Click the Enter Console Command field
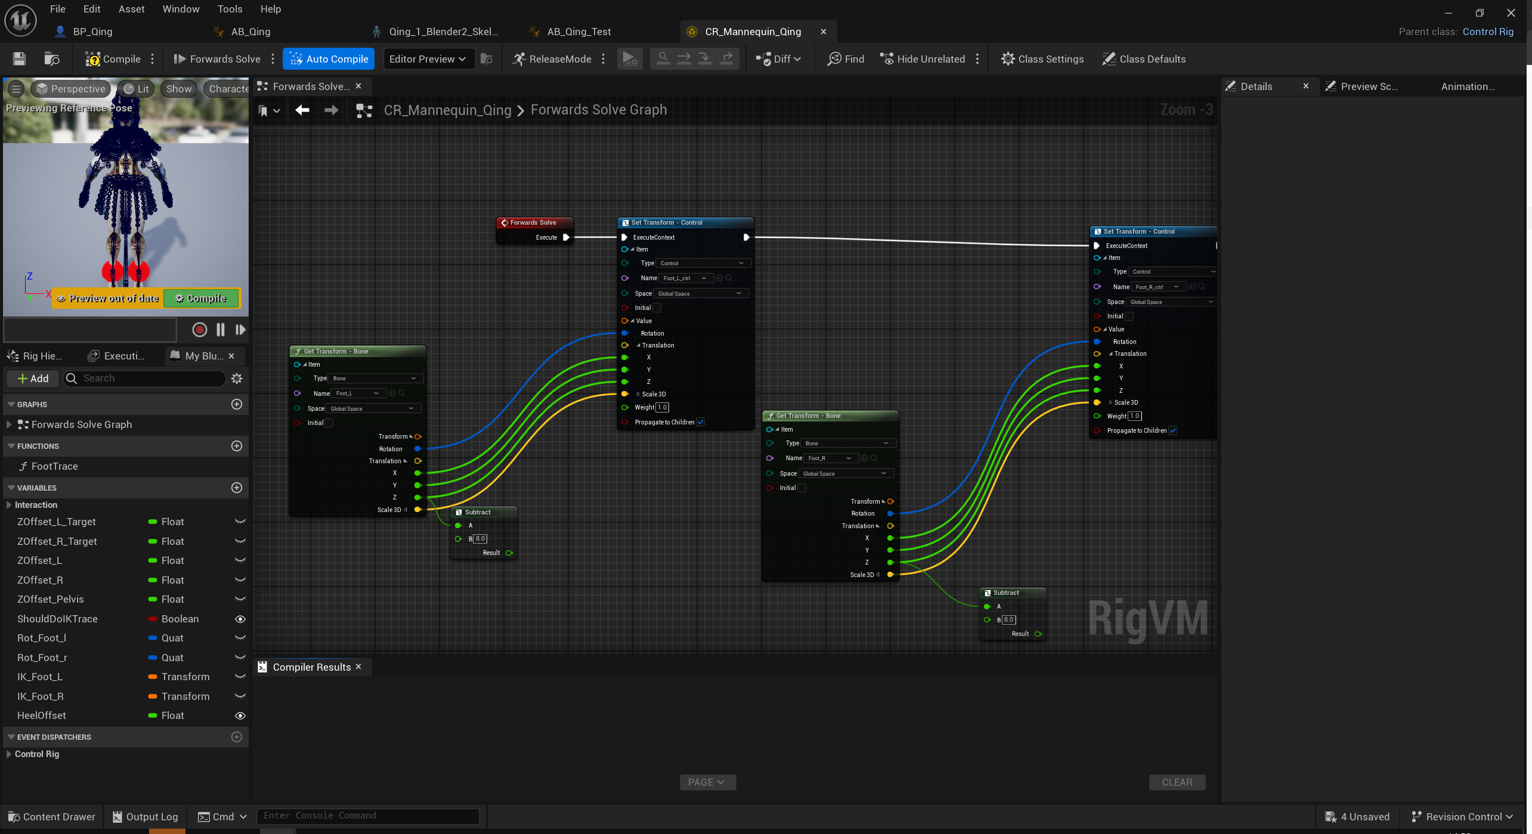1532x834 pixels. click(x=367, y=816)
